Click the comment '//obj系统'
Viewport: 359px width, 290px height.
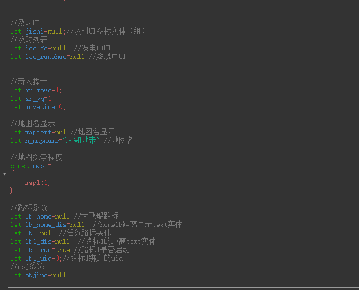click(27, 267)
